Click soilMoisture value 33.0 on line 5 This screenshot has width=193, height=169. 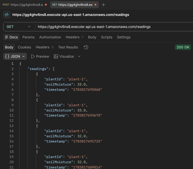click(82, 84)
